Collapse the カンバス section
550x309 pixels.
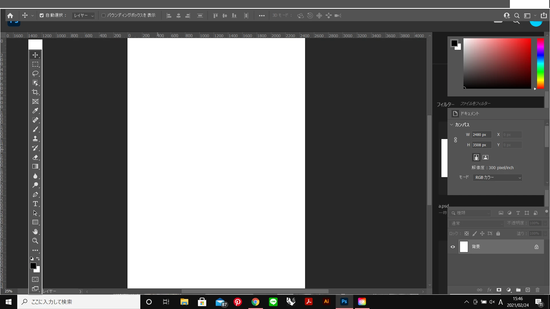[451, 125]
